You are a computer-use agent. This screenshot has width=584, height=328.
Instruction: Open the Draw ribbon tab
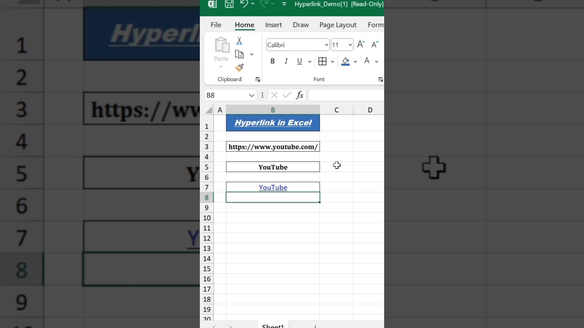click(x=301, y=25)
